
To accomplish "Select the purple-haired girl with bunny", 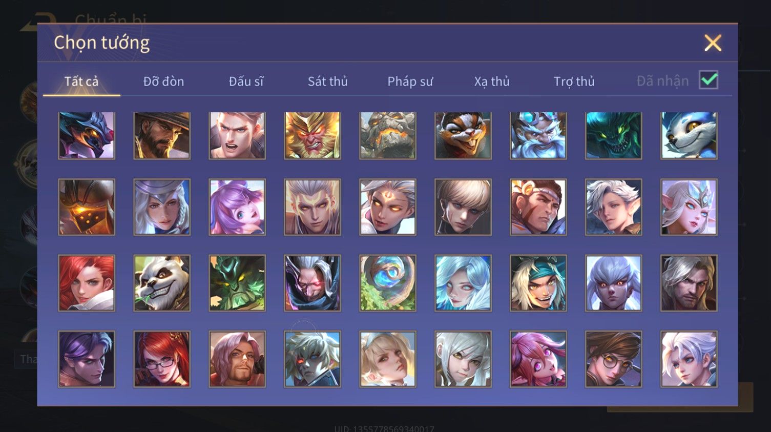I will pos(237,207).
